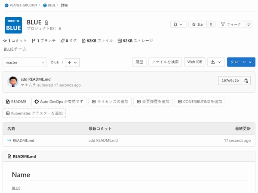This screenshot has width=258, height=193.
Task: Click the 名前 column header
Action: 11,129
